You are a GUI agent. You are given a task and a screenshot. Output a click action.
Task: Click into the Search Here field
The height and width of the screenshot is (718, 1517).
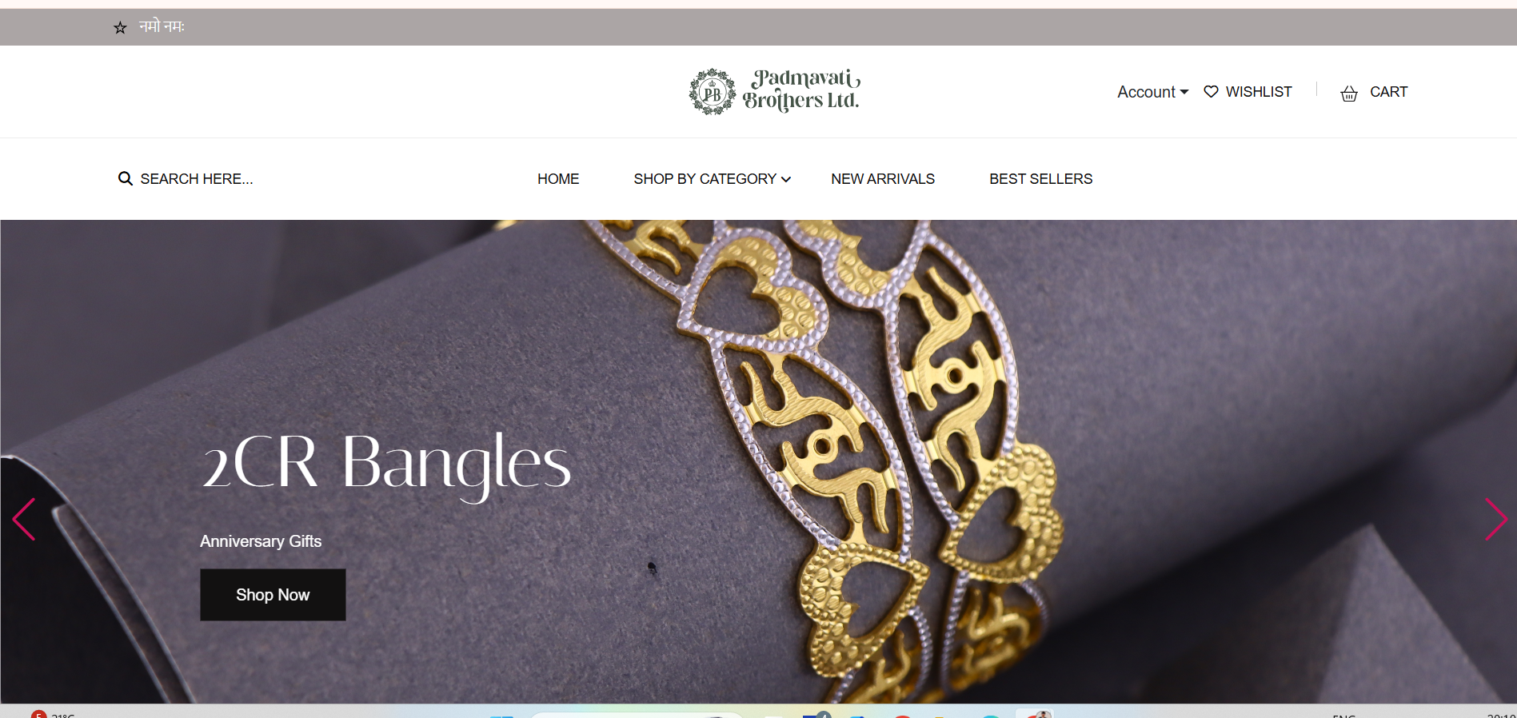tap(197, 179)
